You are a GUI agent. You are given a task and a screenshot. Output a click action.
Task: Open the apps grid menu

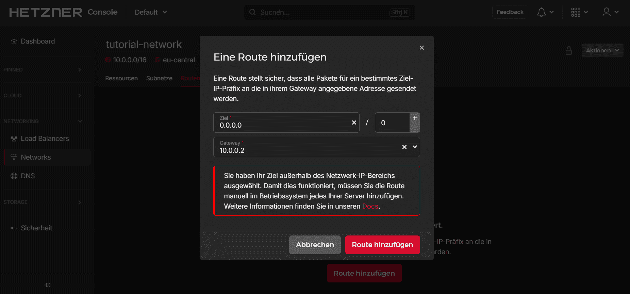[576, 12]
